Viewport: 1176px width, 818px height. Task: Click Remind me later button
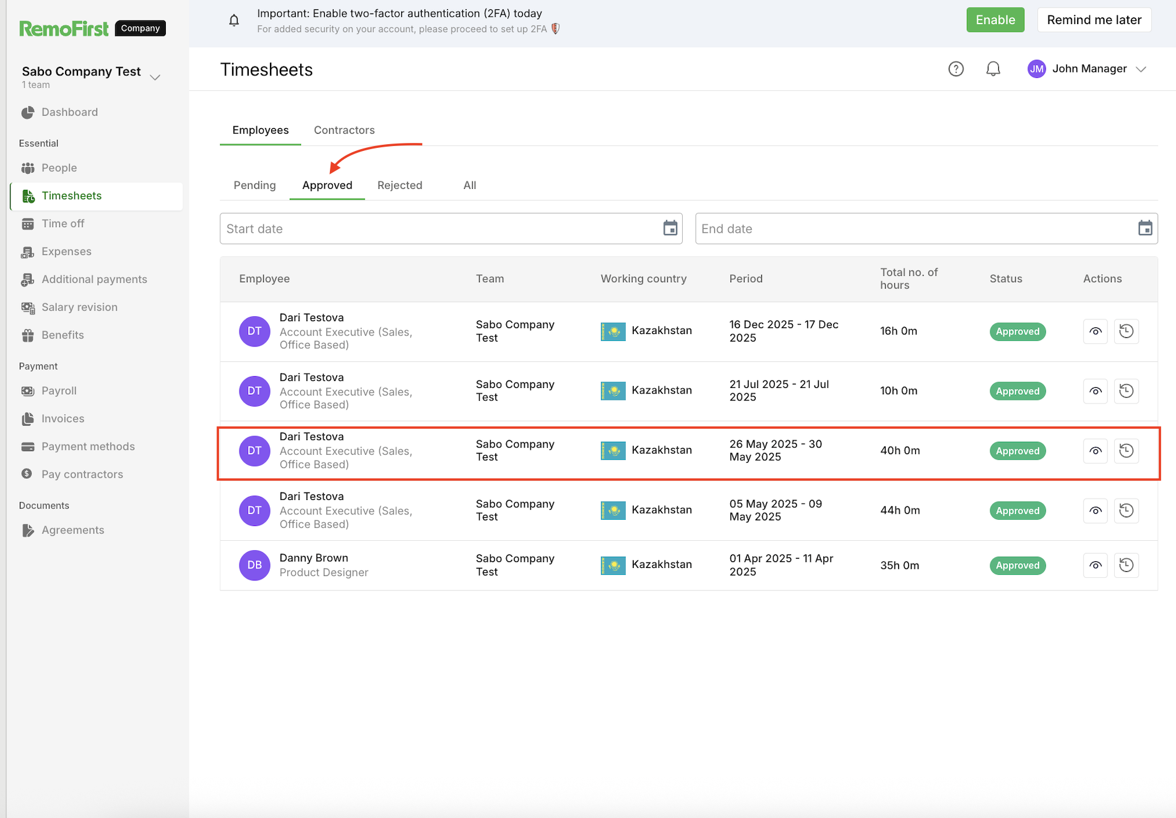tap(1094, 20)
